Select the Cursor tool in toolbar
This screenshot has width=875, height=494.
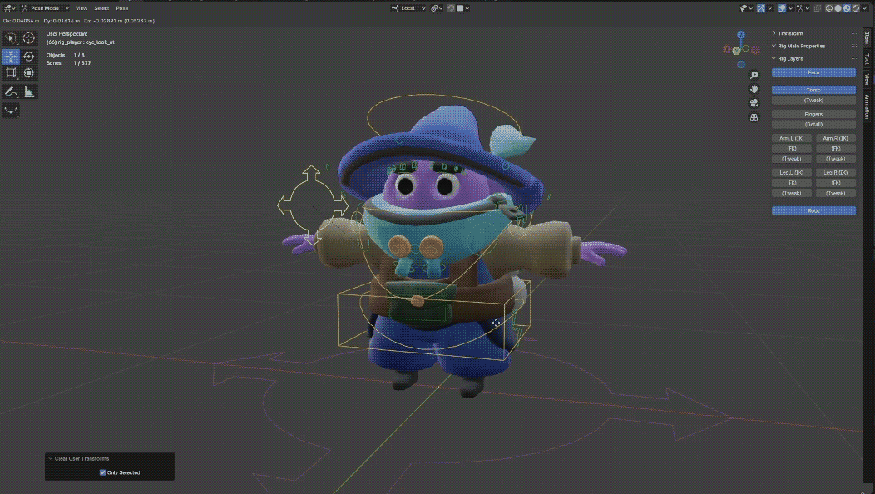click(x=29, y=38)
